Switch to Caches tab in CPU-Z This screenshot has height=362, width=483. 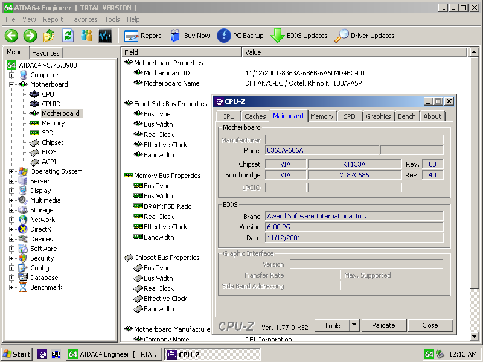255,116
